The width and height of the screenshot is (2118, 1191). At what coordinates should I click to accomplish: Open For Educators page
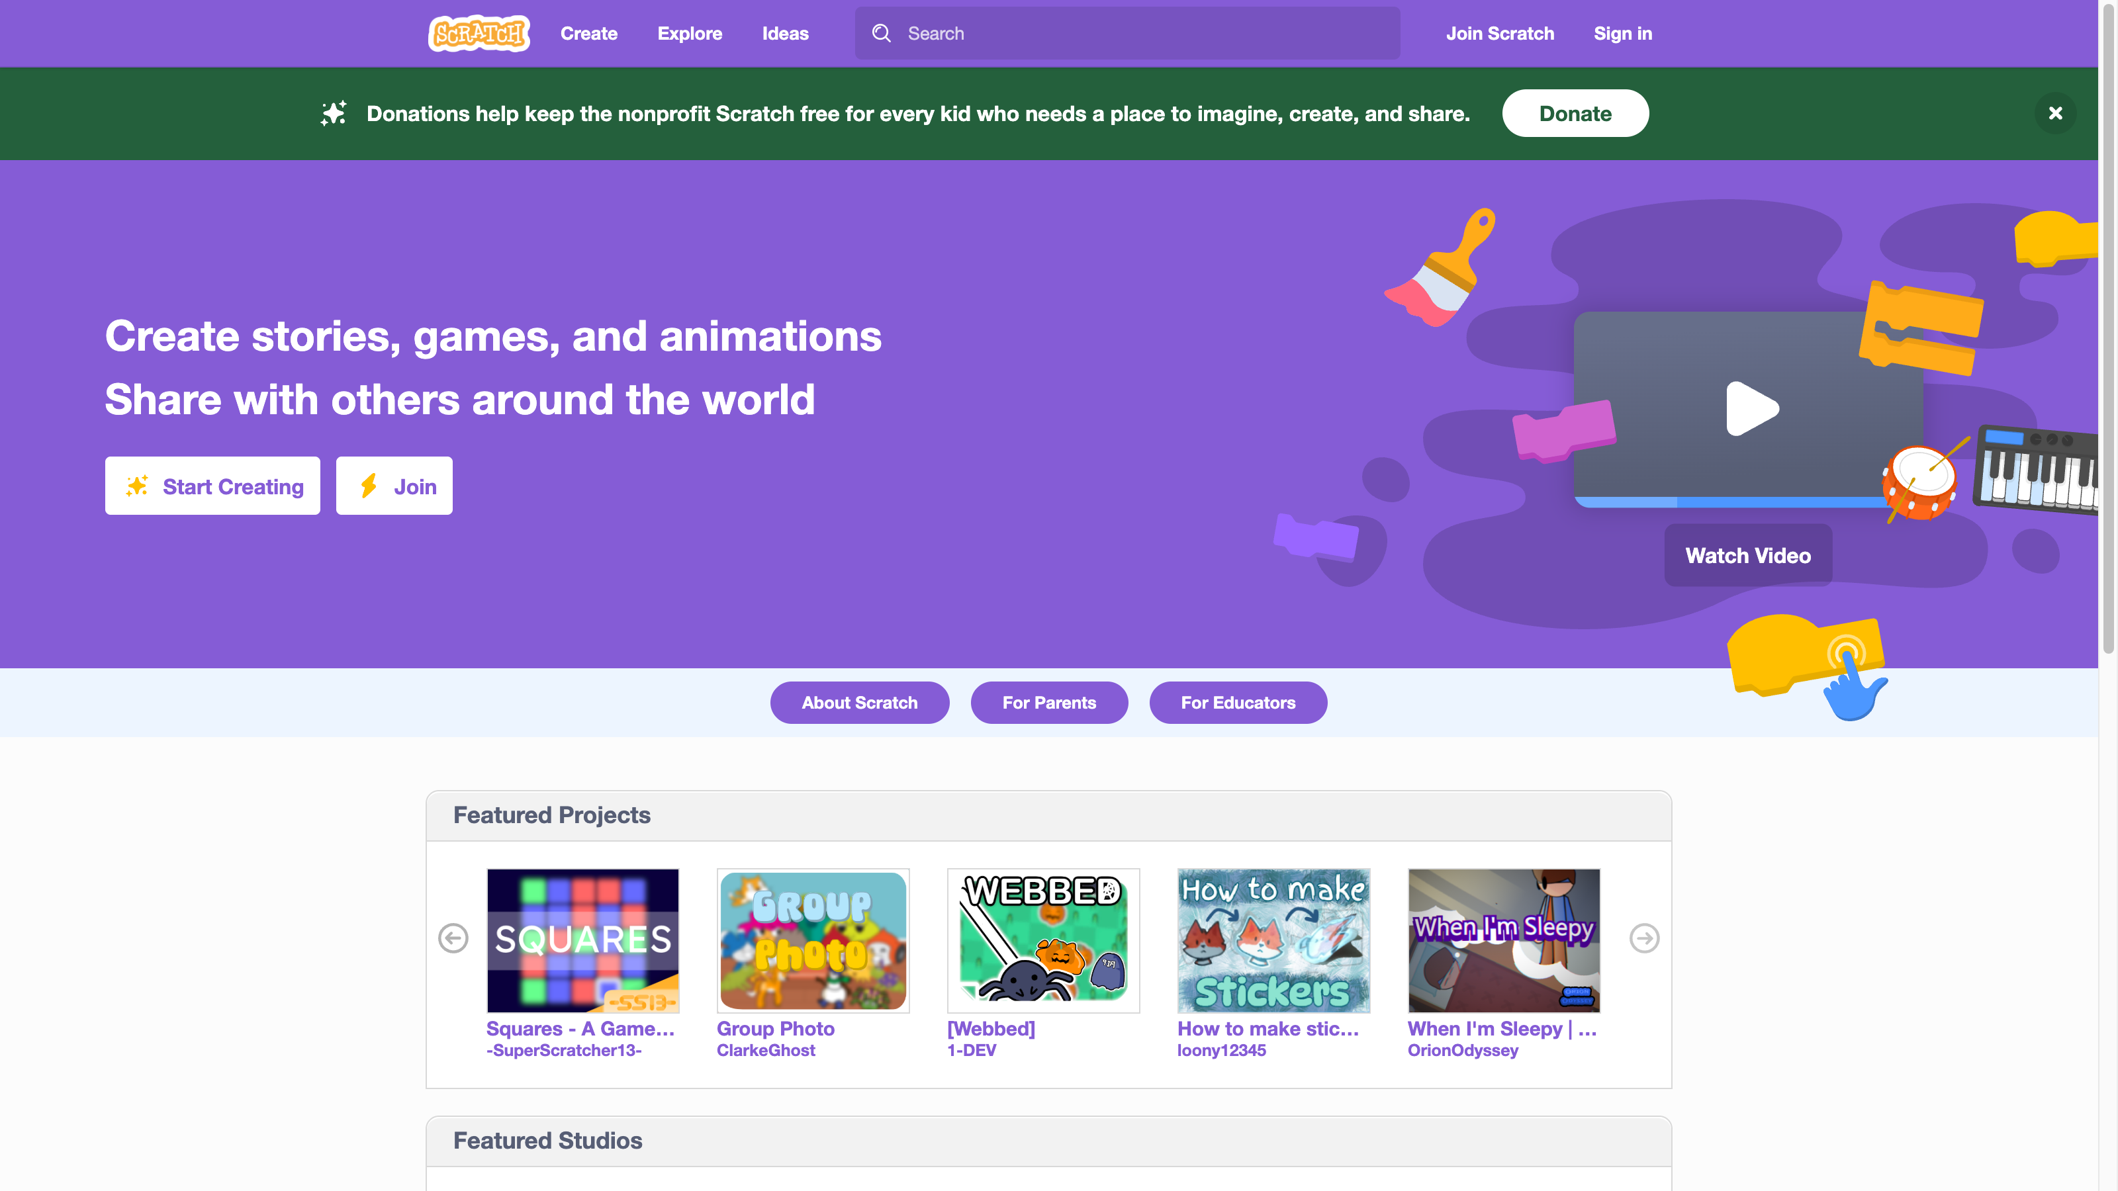(x=1238, y=703)
